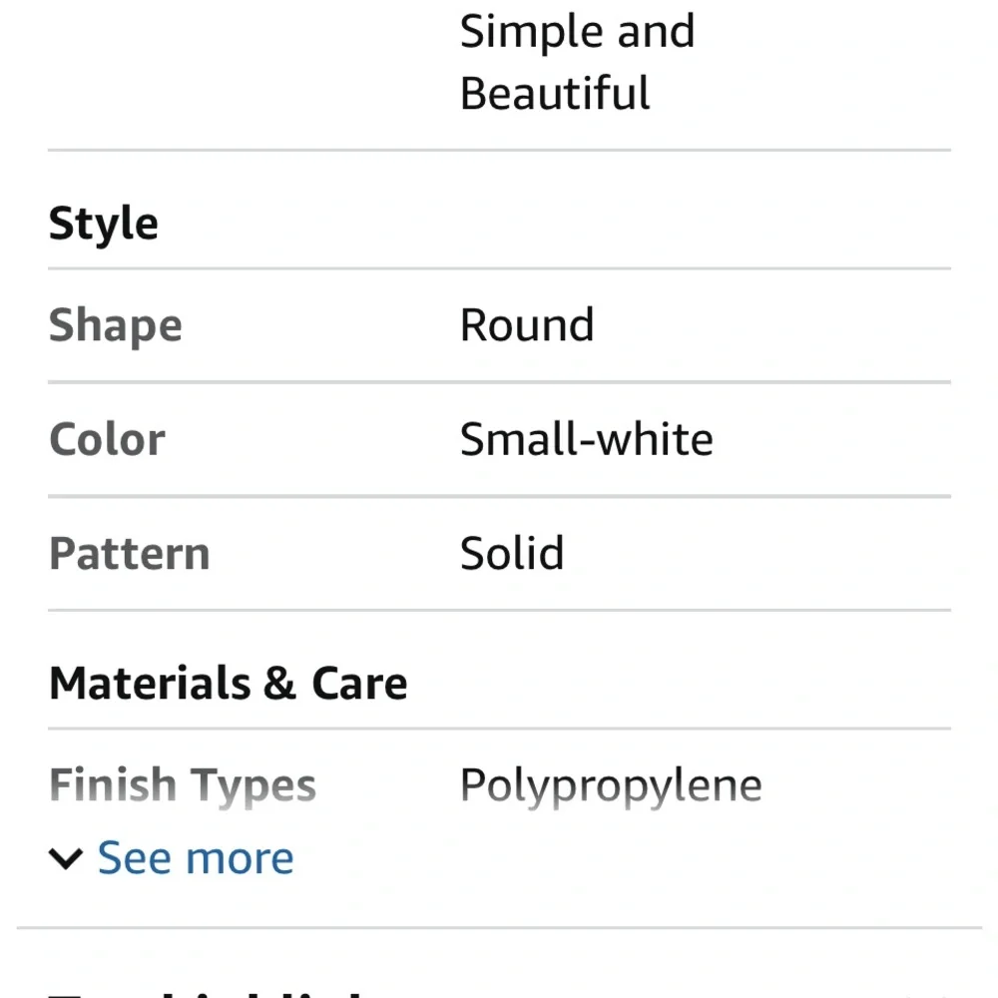998x998 pixels.
Task: Select the Style section heading
Action: point(103,224)
